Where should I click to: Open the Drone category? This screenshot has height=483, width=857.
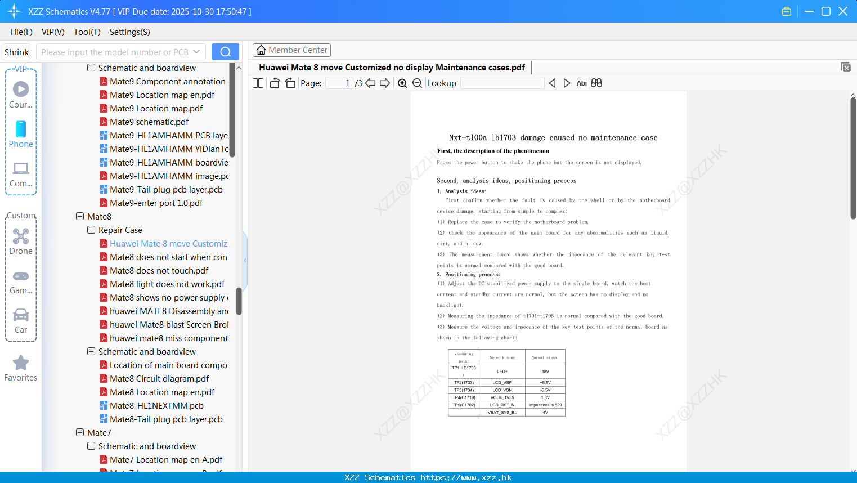(x=21, y=241)
